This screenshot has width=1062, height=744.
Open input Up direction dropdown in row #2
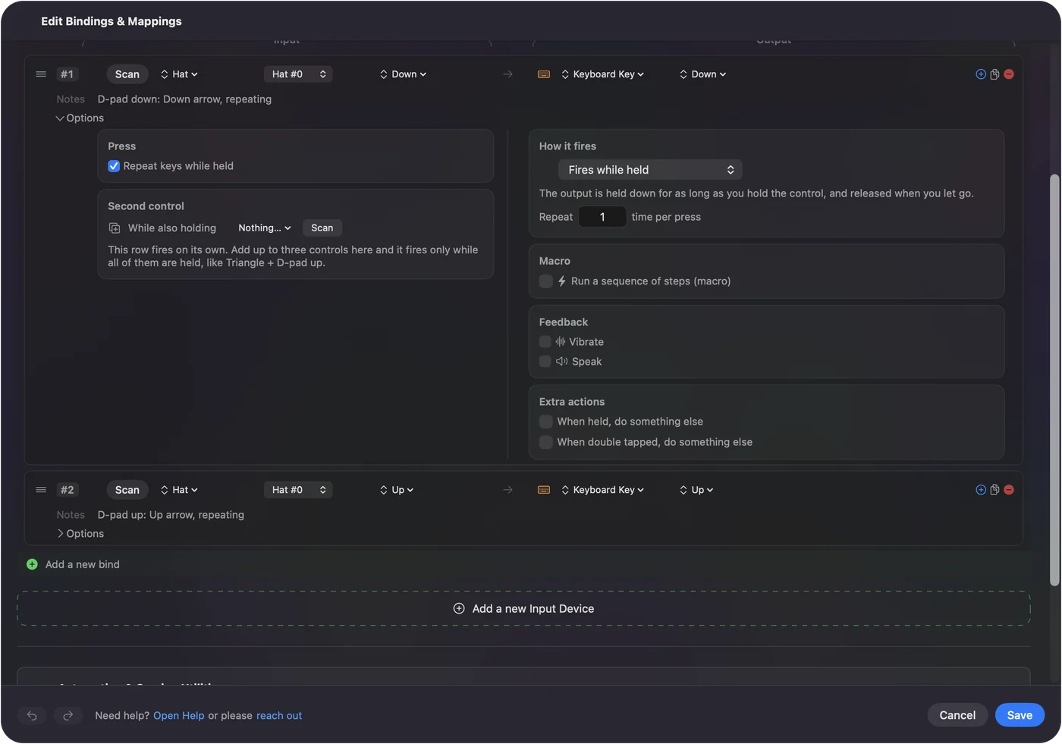(x=397, y=490)
